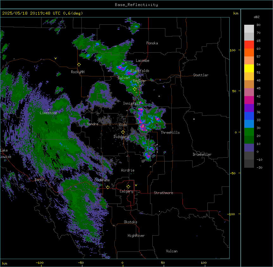Click the -50 tick label on bottom axis
273x267 pixels.
[81, 263]
